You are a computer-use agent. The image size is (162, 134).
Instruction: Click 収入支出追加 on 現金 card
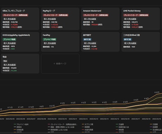(x=10, y=65)
